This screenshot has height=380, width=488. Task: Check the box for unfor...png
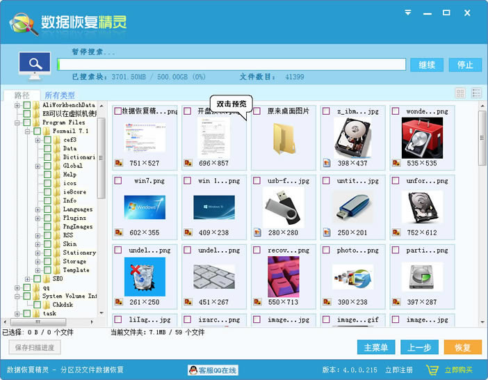[396, 180]
